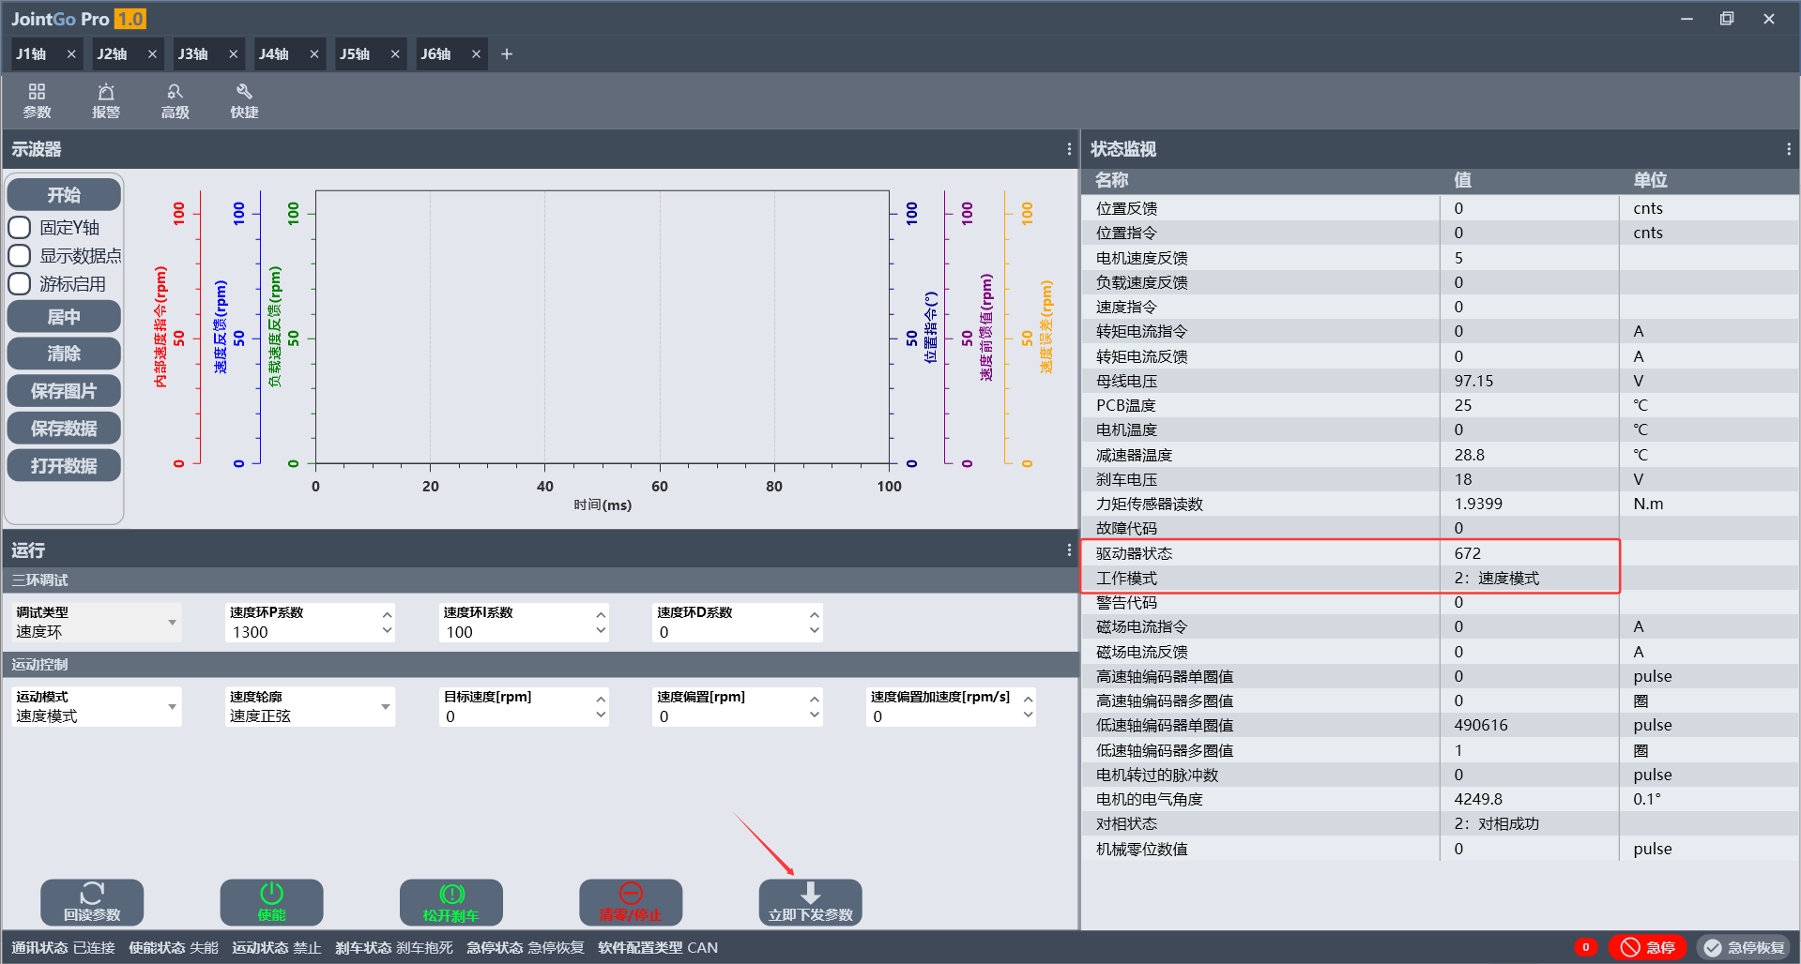Click the 回读参数 read-back parameters button
The height and width of the screenshot is (964, 1801).
point(92,902)
